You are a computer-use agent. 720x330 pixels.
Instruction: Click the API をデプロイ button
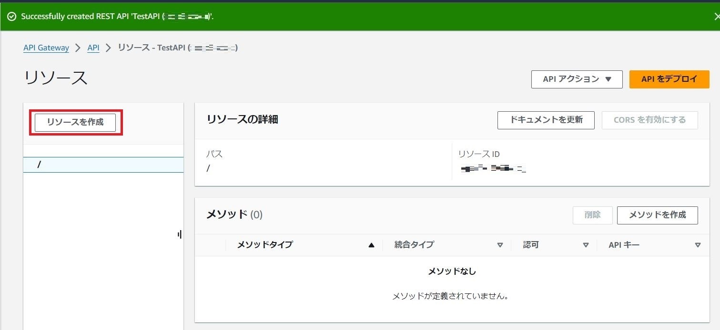tap(669, 79)
